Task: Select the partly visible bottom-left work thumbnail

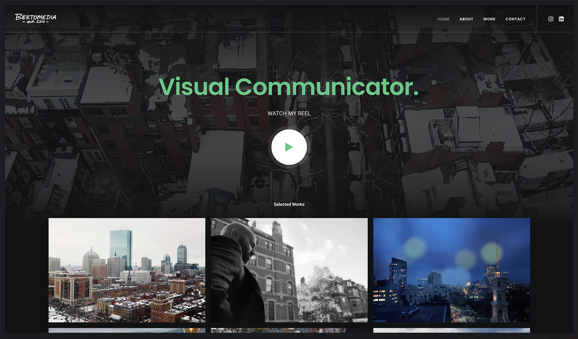Action: pos(127,330)
